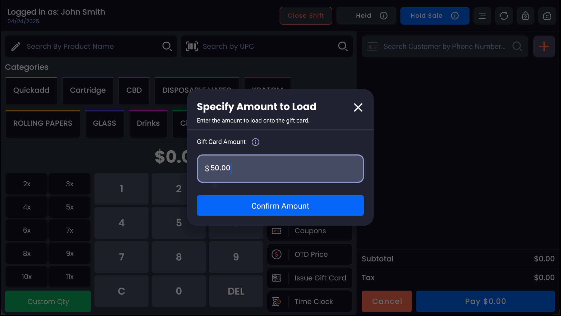Close the Specify Amount to Load dialog
Image resolution: width=561 pixels, height=316 pixels.
coord(358,107)
